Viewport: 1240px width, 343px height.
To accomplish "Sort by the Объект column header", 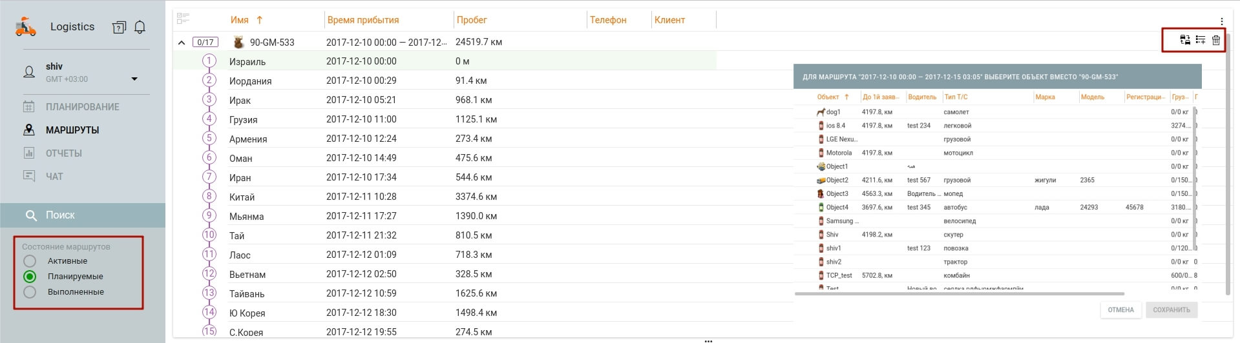I will coord(828,97).
